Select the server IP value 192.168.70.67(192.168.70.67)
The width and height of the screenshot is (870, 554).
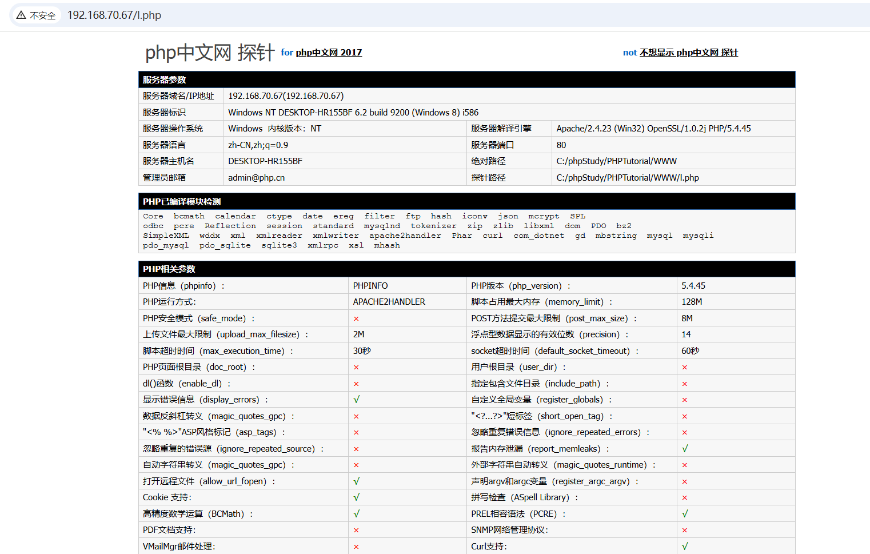tap(286, 96)
